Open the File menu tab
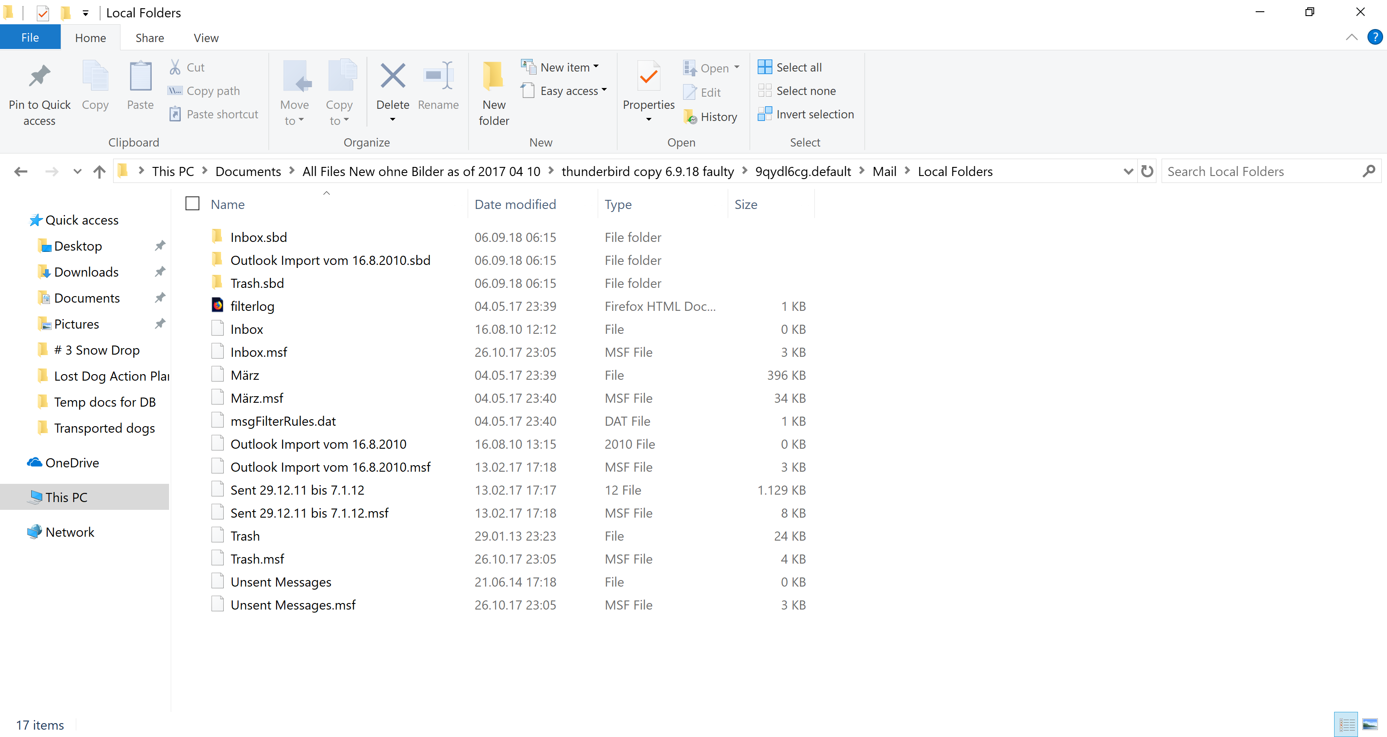This screenshot has height=737, width=1387. 29,38
